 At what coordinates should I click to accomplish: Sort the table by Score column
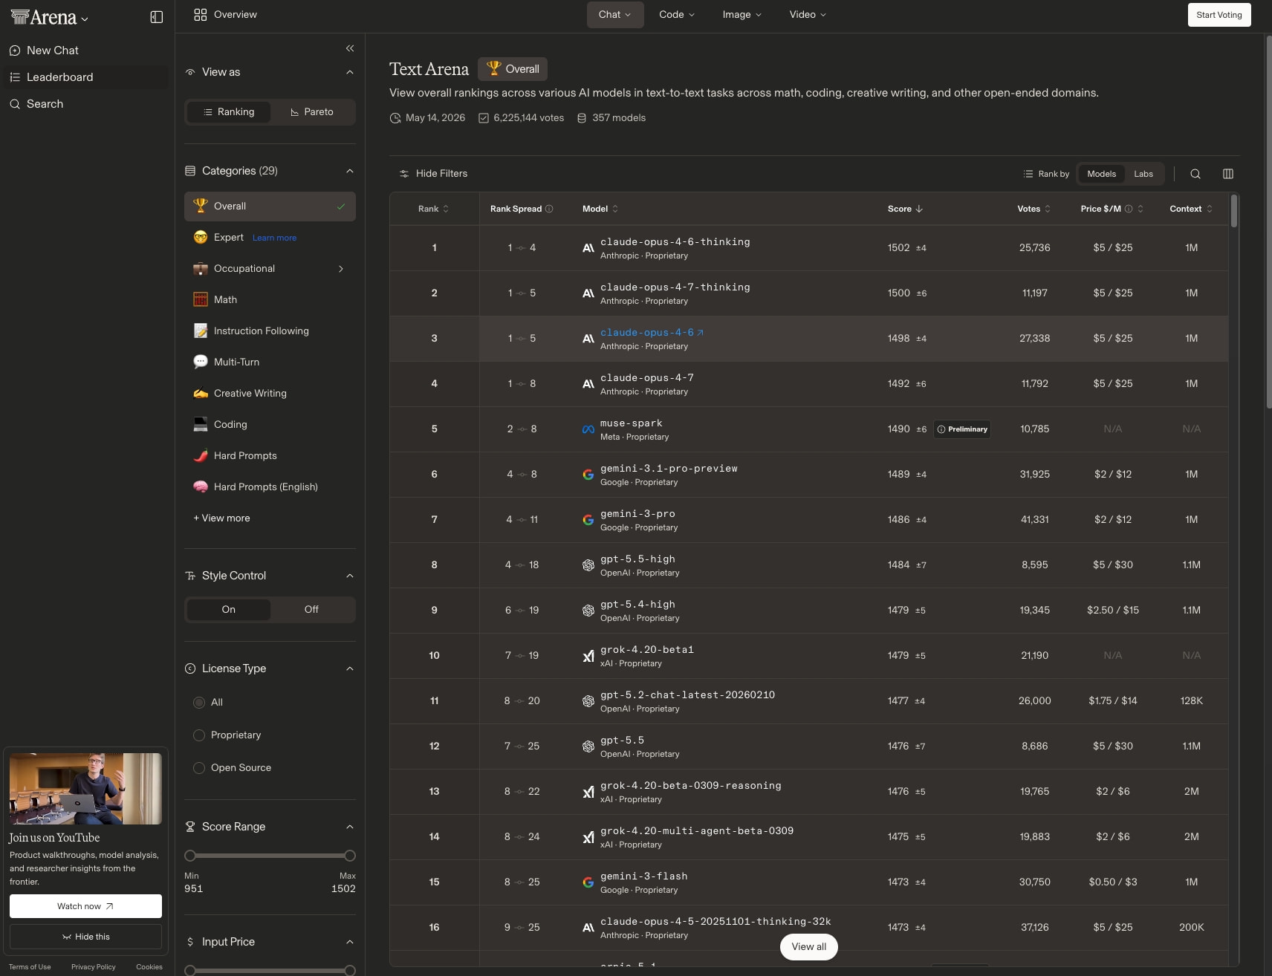coord(905,209)
